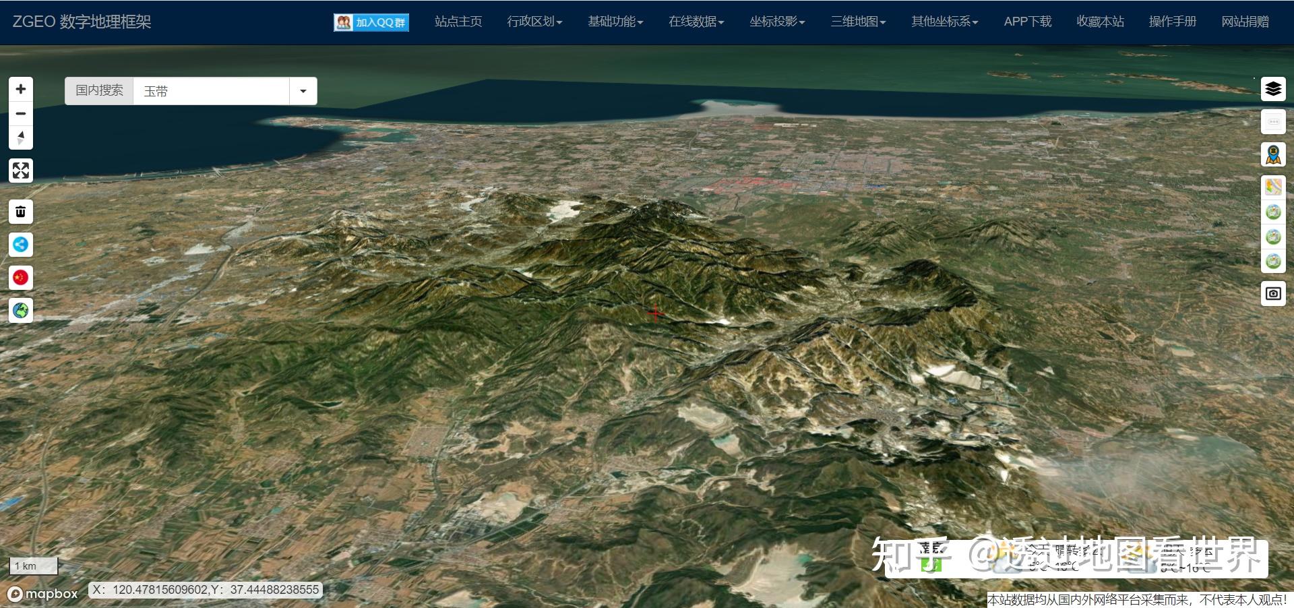1294x608 pixels.
Task: Click the camera screenshot tool
Action: 1273,293
